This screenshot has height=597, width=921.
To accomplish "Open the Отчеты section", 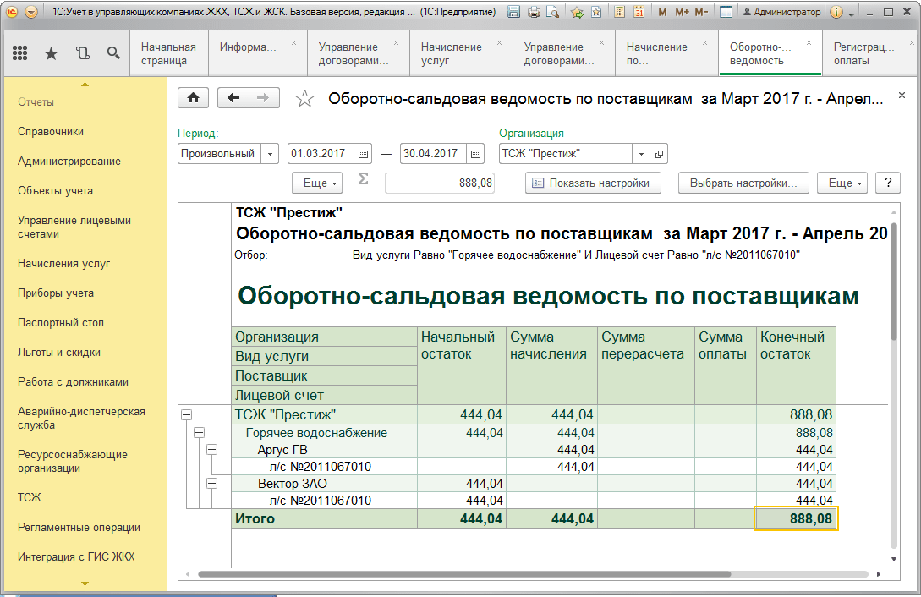I will click(36, 102).
